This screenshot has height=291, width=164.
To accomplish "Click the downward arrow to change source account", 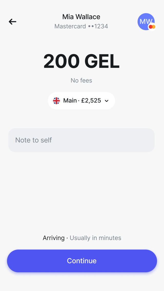I will click(x=107, y=101).
